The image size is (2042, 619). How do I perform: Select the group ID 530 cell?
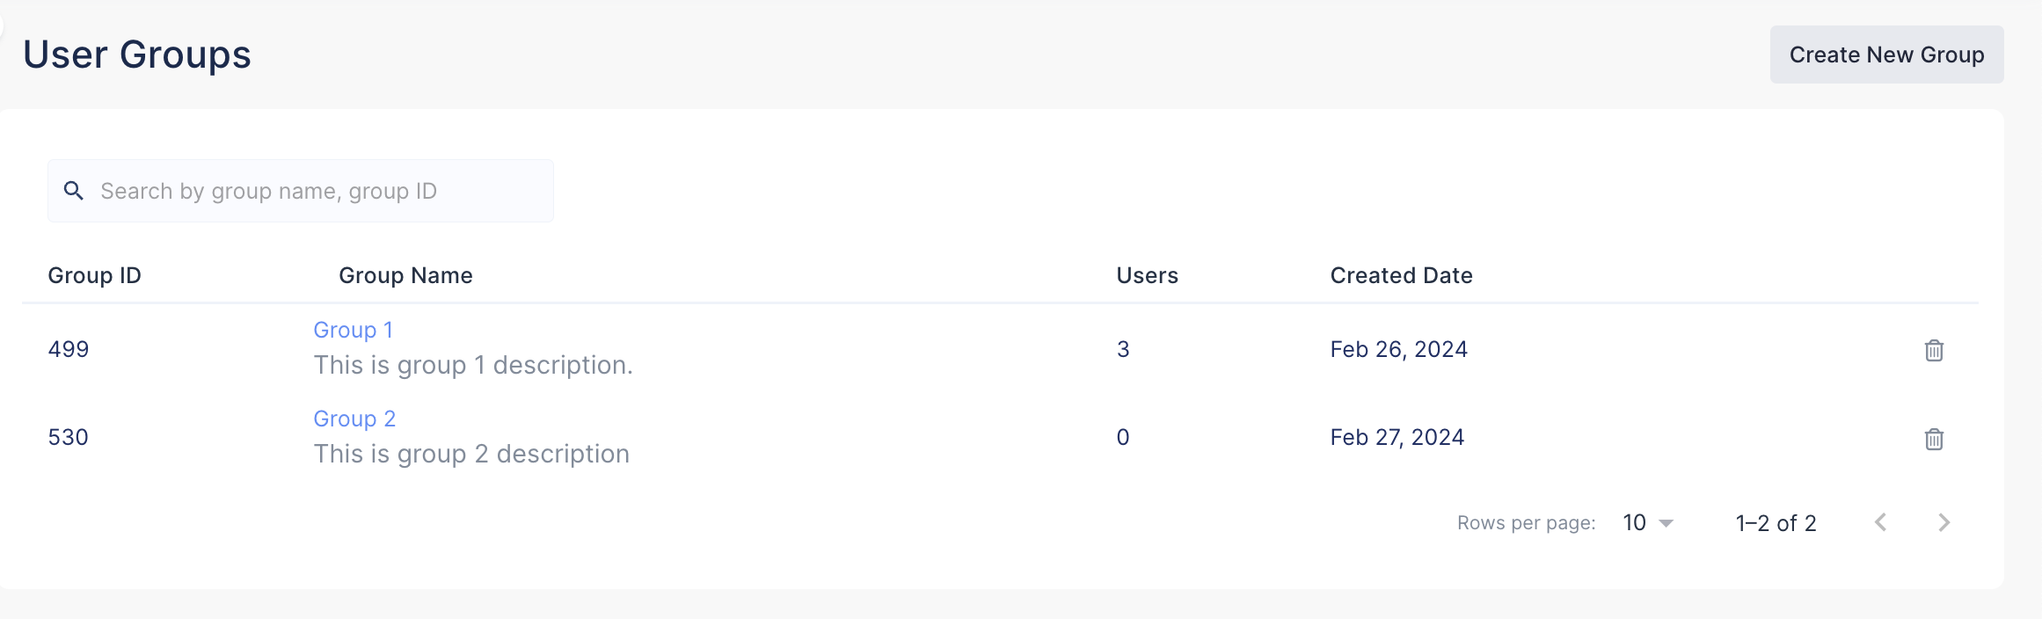coord(69,437)
